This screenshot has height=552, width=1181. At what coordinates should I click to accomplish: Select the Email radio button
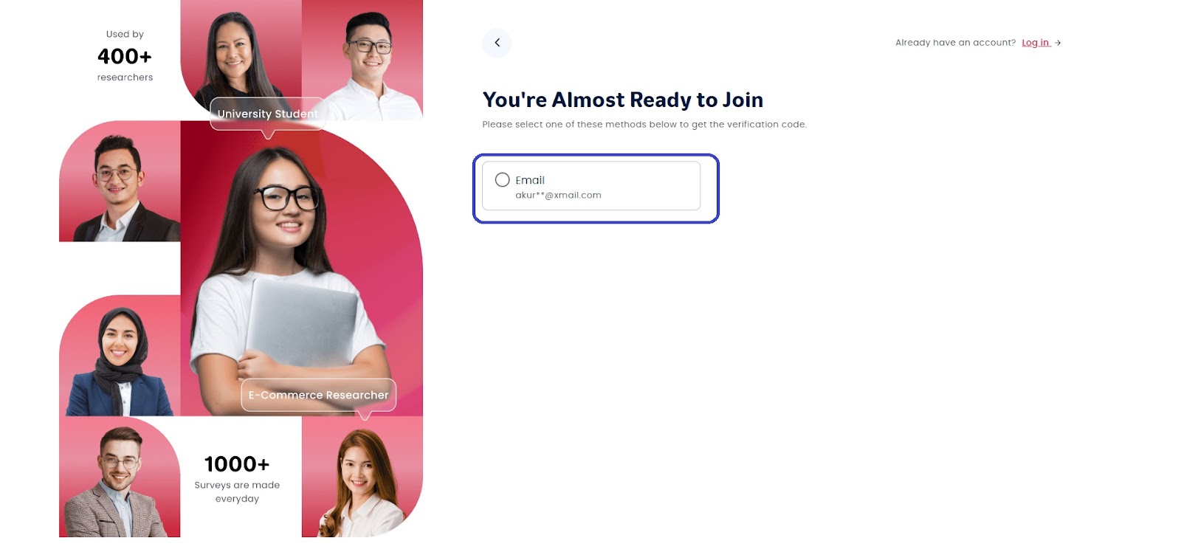503,180
